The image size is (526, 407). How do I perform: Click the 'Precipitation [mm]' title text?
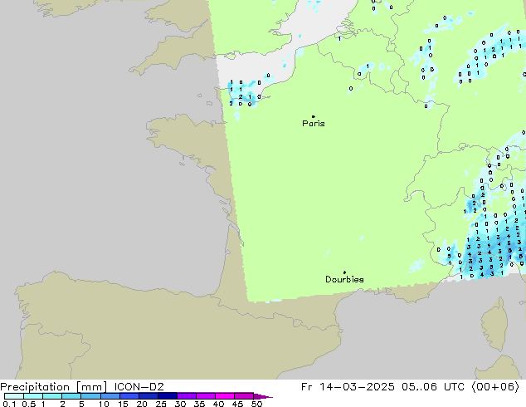pyautogui.click(x=54, y=387)
